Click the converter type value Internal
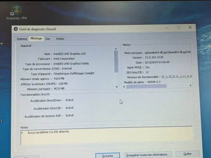211x158 pixels. [67, 69]
